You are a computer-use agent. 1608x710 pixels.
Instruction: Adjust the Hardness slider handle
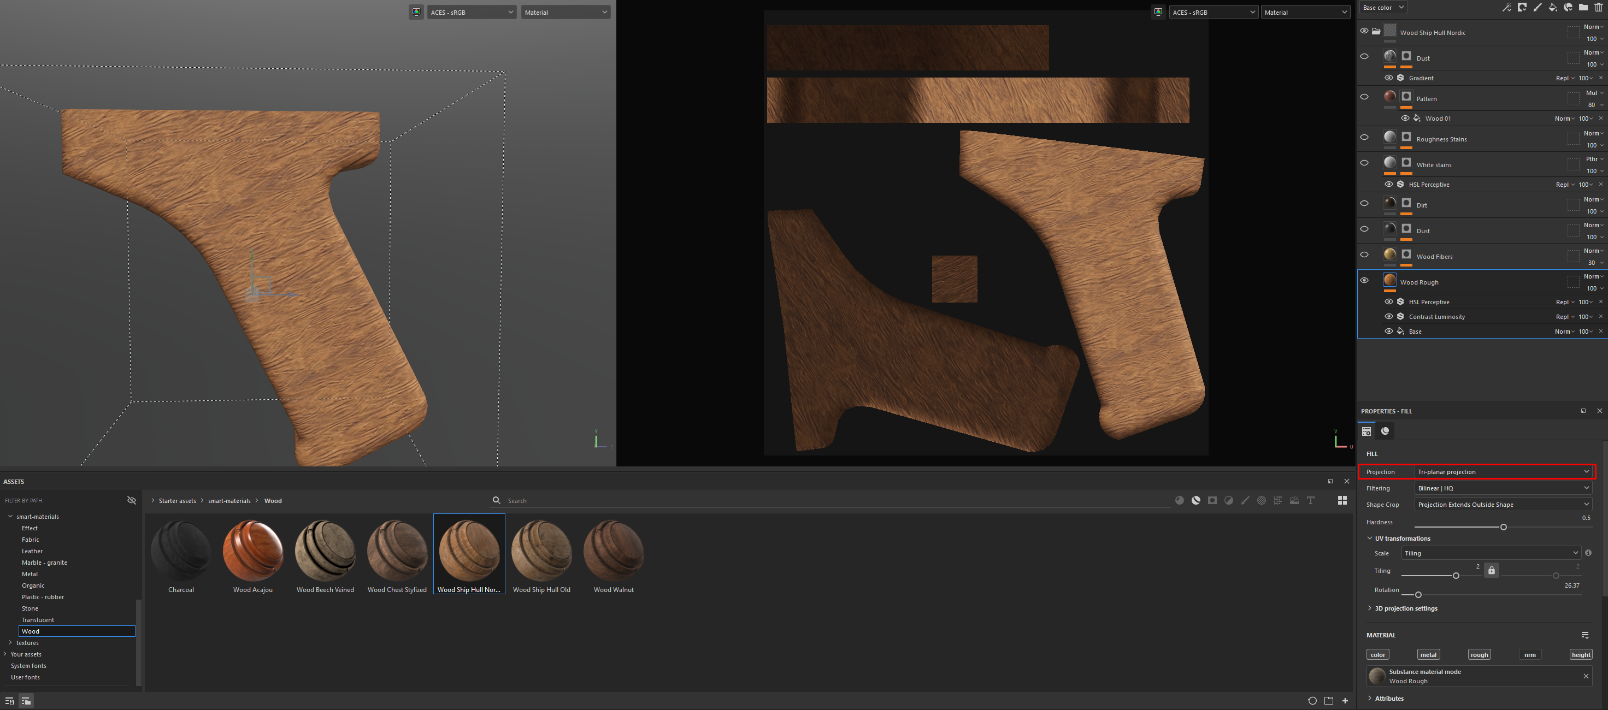[x=1503, y=527]
